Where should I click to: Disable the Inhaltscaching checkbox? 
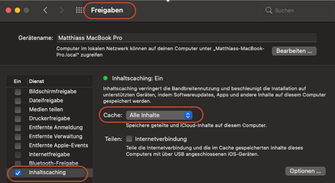(18, 172)
